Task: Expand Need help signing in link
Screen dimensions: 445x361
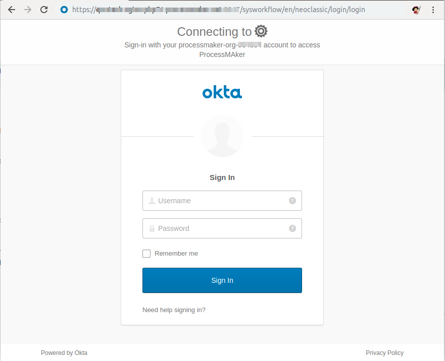Action: [x=174, y=310]
